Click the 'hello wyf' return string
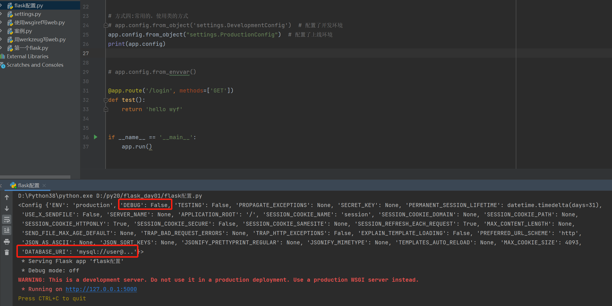Image resolution: width=612 pixels, height=306 pixels. point(164,109)
